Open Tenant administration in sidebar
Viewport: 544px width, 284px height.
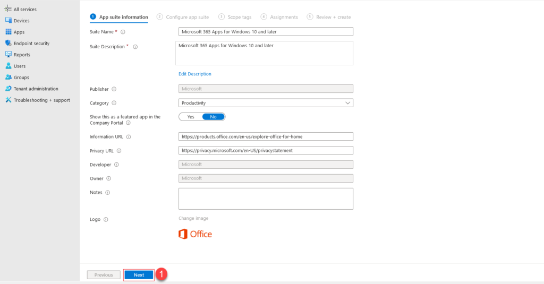(36, 89)
